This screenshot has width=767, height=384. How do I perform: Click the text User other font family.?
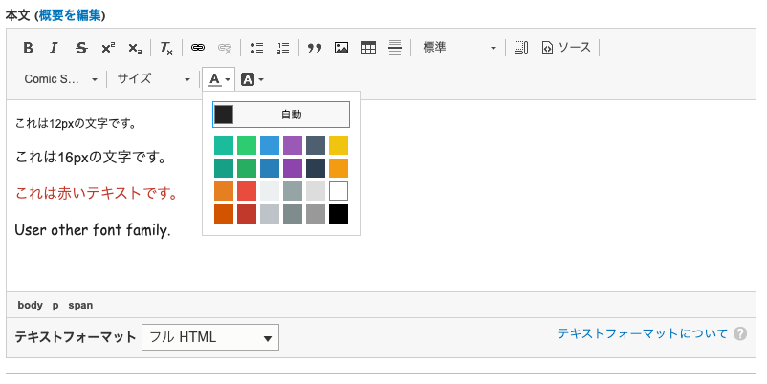click(93, 229)
